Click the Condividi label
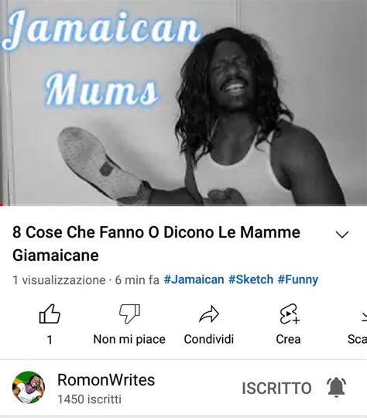 pos(209,339)
